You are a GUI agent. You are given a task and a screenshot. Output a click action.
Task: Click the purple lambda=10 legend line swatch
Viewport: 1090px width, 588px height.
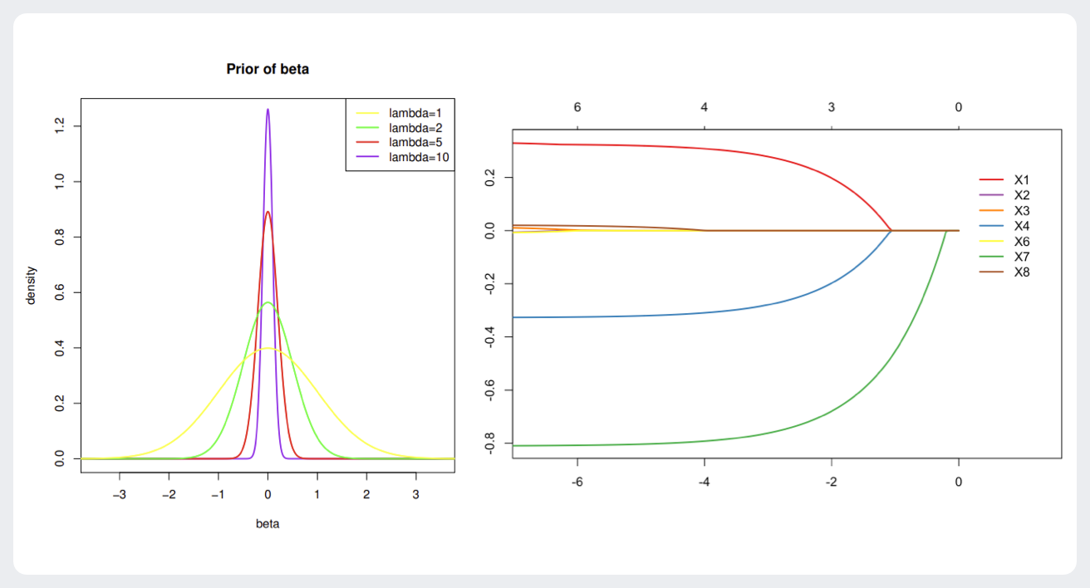(367, 157)
